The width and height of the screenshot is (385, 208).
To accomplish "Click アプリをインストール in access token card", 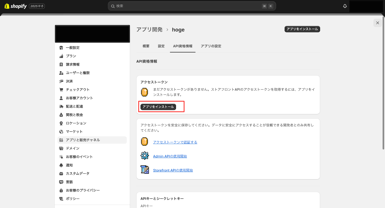I will pos(158,107).
